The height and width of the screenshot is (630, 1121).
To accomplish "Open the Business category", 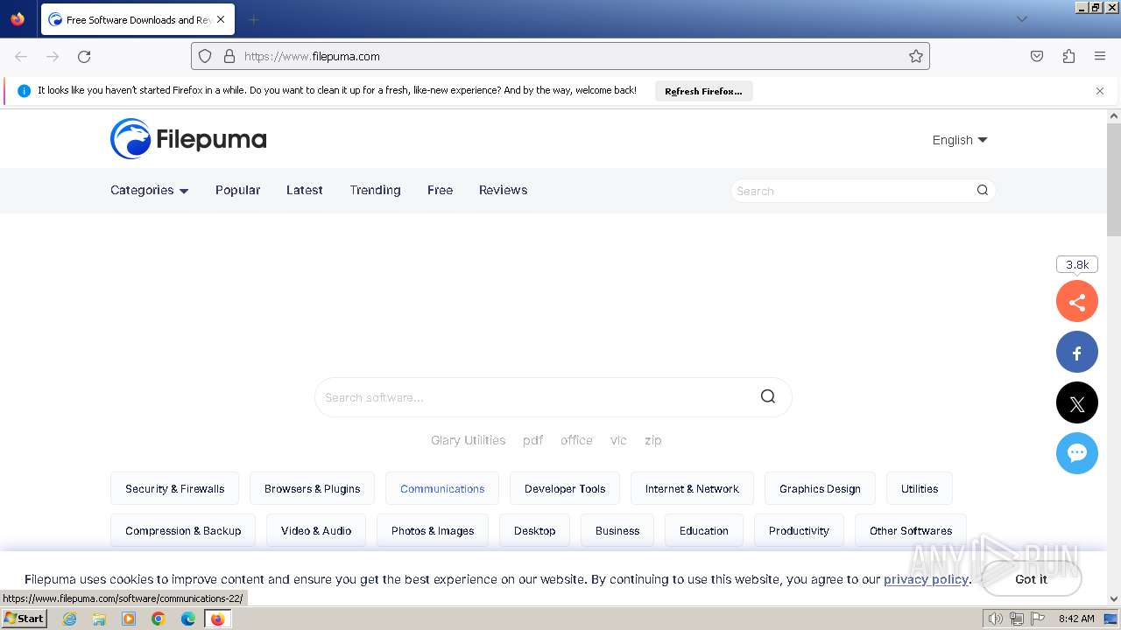I will click(617, 530).
